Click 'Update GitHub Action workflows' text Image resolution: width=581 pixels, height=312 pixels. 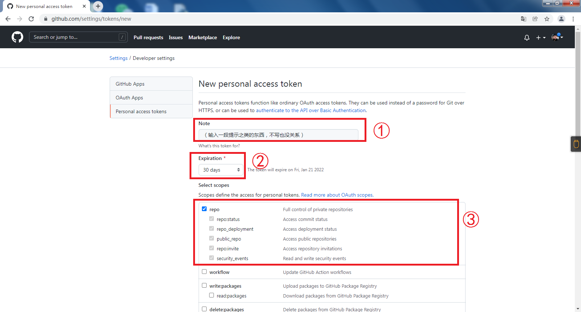[x=317, y=272]
